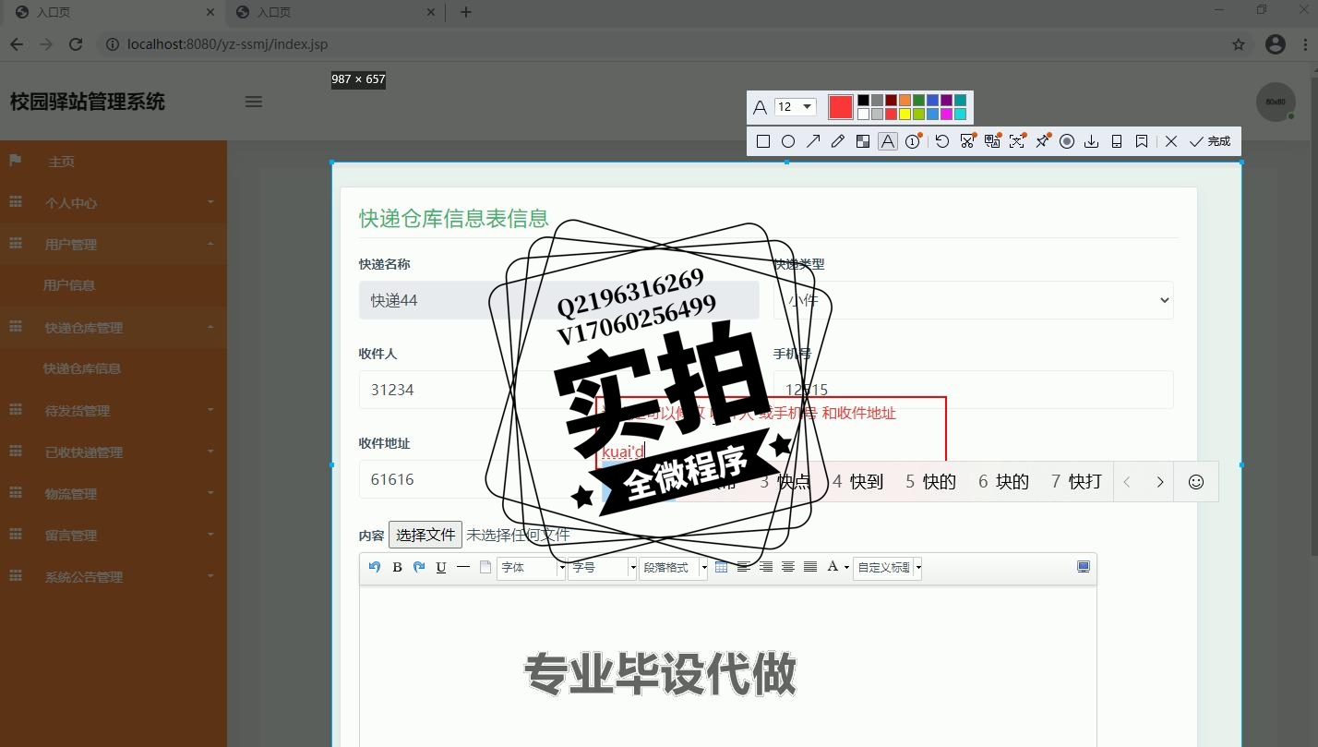Click the current red color swatch
Image resolution: width=1318 pixels, height=747 pixels.
(x=840, y=107)
